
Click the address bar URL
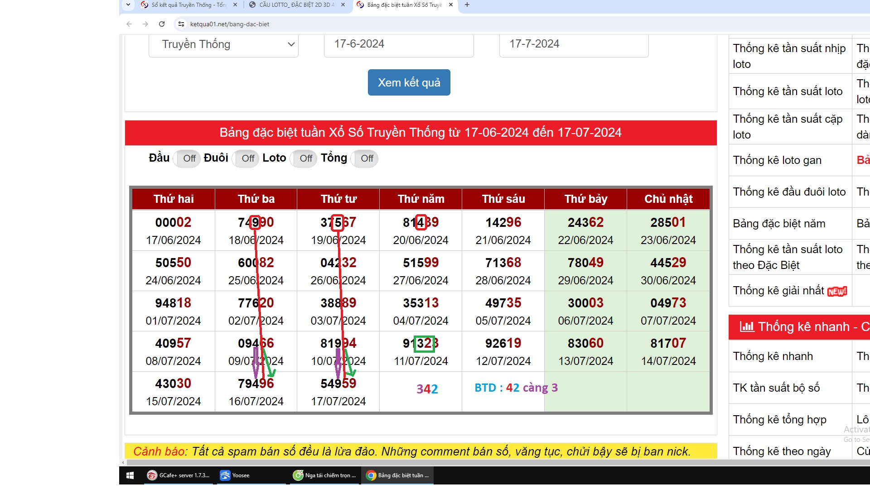coord(230,24)
